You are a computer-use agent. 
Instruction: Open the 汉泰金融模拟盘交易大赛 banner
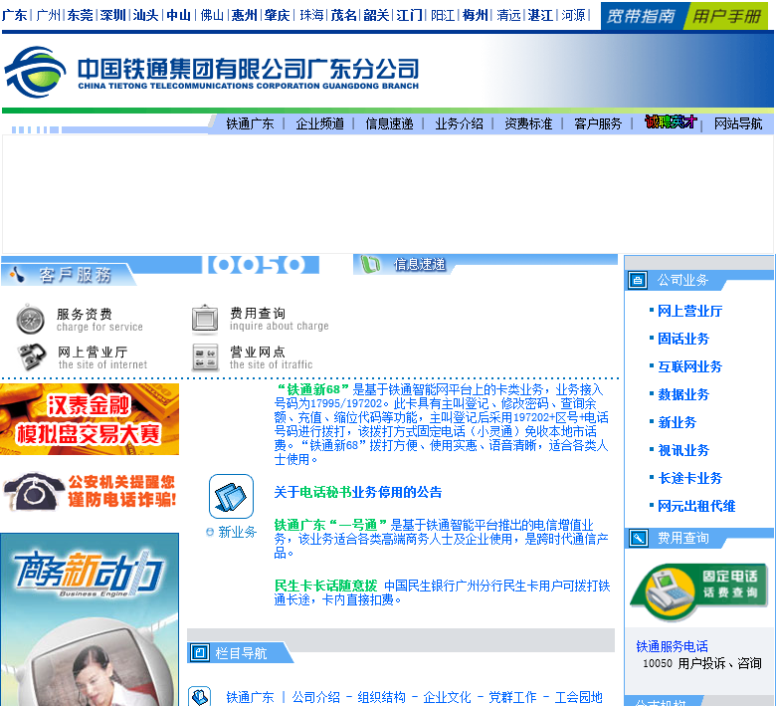click(90, 419)
